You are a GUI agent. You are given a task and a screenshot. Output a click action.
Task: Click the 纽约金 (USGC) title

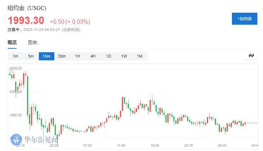click(x=27, y=8)
